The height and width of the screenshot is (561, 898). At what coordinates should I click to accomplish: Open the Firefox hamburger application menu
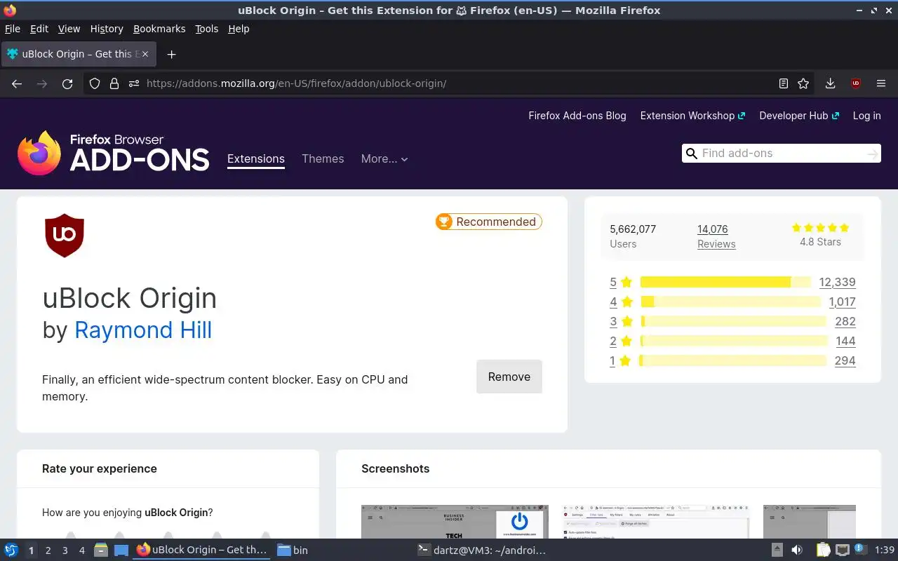[x=881, y=83]
